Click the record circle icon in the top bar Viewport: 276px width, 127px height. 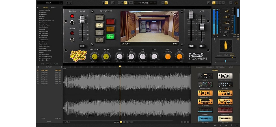(113, 3)
